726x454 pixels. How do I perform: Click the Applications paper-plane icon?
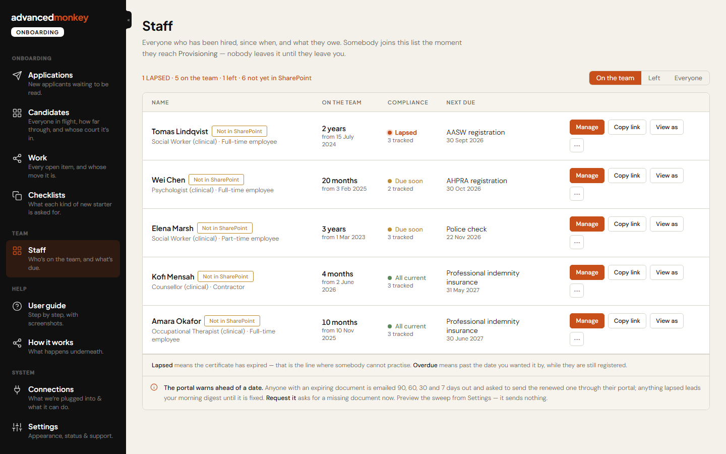17,75
